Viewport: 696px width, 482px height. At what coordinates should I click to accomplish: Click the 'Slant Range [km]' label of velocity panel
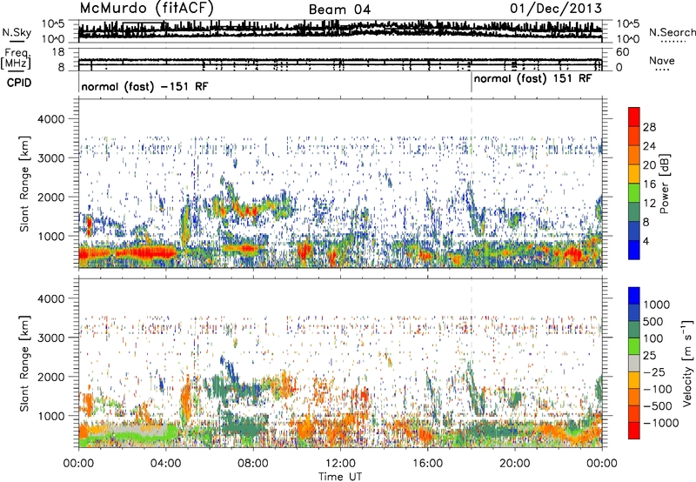click(x=24, y=363)
